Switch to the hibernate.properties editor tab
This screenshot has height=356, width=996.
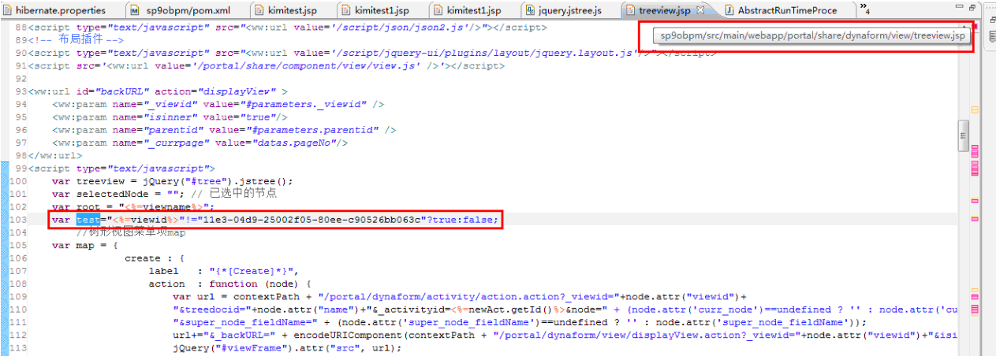[x=60, y=10]
